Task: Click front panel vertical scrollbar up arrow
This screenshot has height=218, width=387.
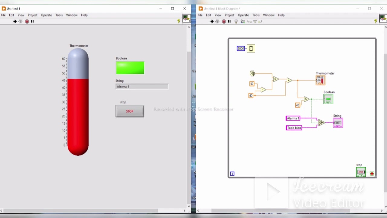Action: [189, 27]
